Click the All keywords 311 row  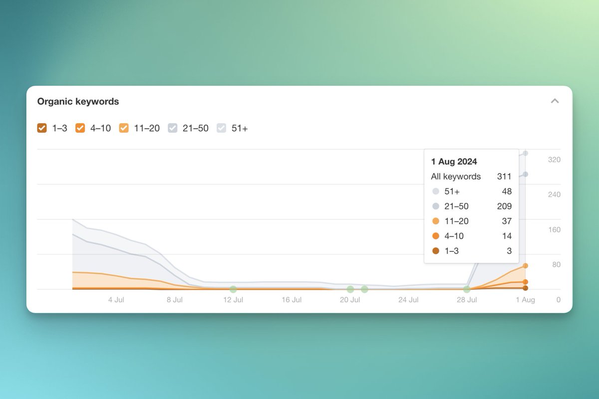click(x=471, y=177)
